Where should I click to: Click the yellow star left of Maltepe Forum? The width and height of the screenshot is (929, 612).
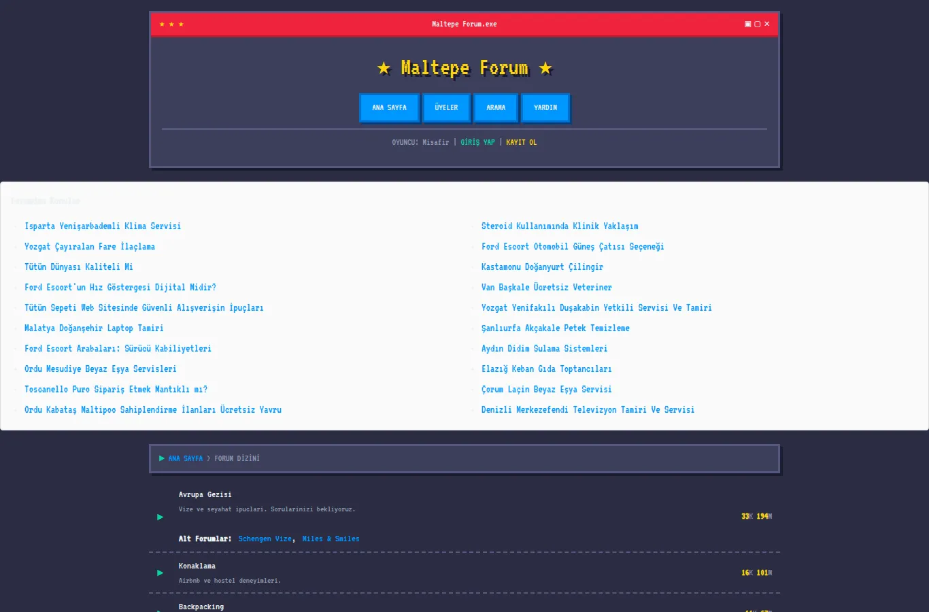pos(384,68)
